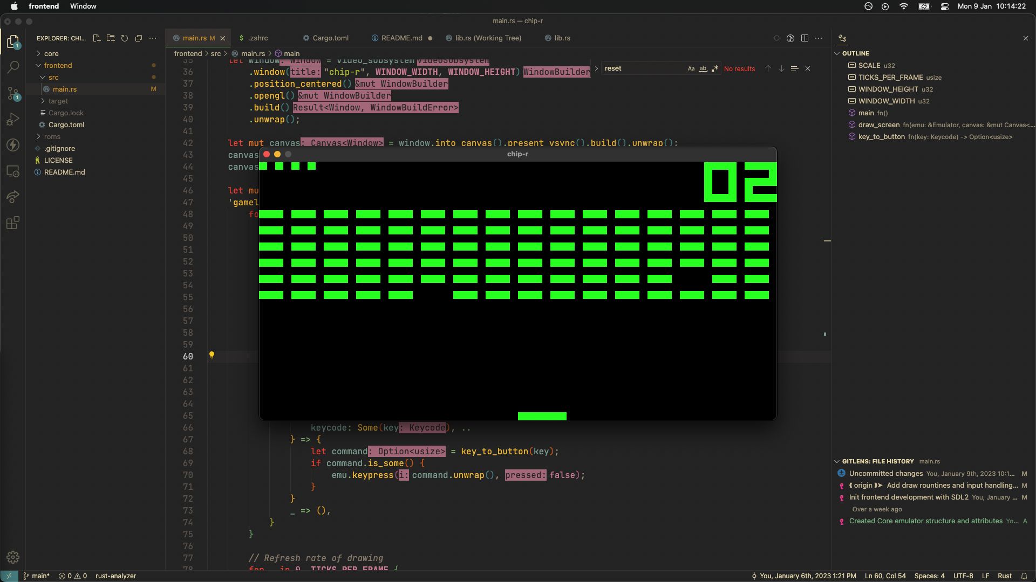This screenshot has width=1036, height=582.
Task: Open the Window menu in menu bar
Action: (x=83, y=6)
